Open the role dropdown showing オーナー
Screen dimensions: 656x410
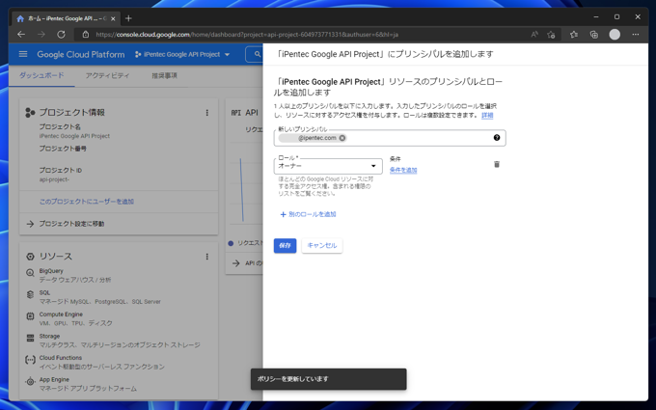click(328, 166)
